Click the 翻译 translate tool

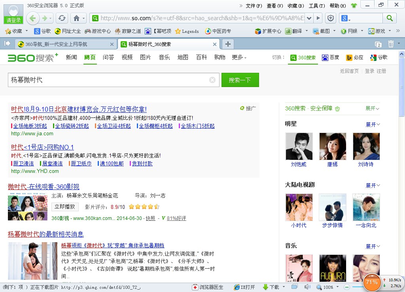point(294,31)
